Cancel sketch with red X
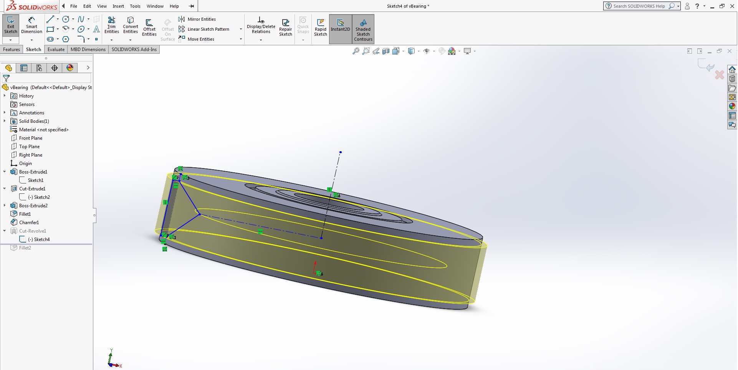Screen dimensions: 738x370 720,74
